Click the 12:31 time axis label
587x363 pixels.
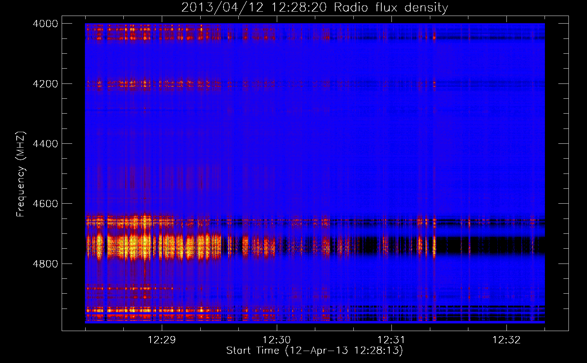click(x=391, y=340)
